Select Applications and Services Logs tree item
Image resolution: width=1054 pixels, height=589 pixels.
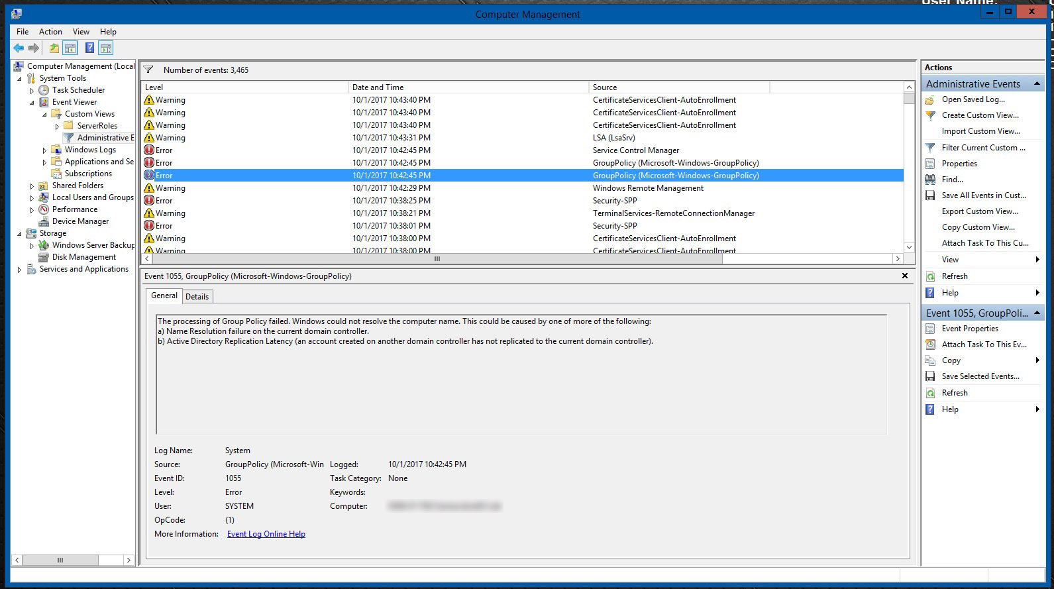click(x=99, y=162)
